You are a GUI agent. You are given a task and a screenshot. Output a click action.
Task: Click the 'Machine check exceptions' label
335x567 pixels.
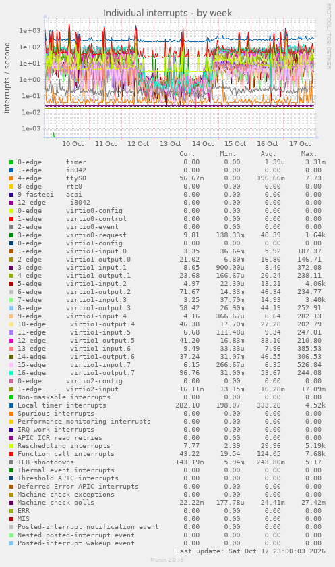pyautogui.click(x=66, y=495)
